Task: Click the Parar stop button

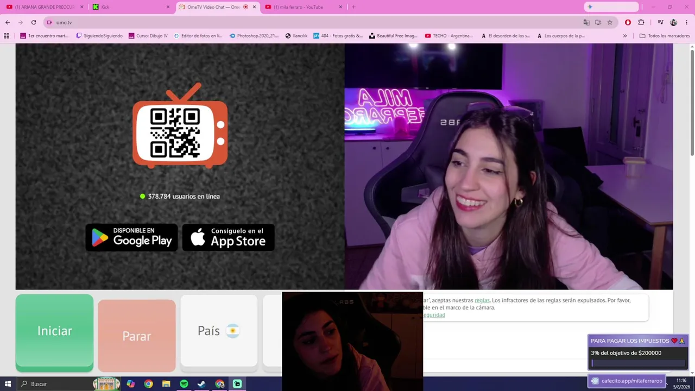Action: click(x=137, y=336)
